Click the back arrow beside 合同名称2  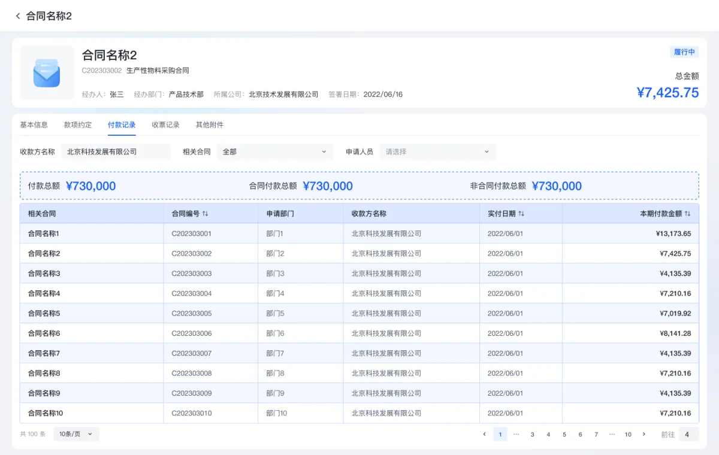point(18,16)
